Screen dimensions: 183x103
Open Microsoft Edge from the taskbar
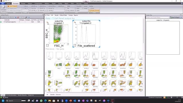click(x=45, y=101)
